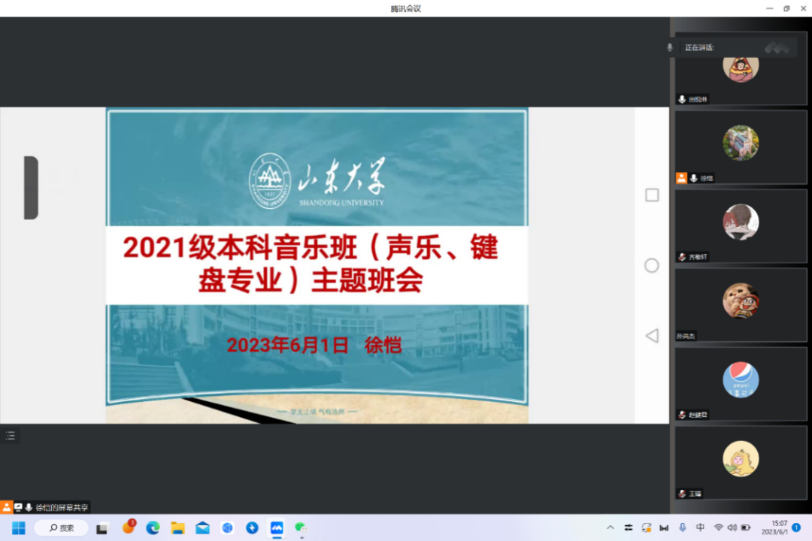Open the Mail app in the taskbar

click(202, 527)
